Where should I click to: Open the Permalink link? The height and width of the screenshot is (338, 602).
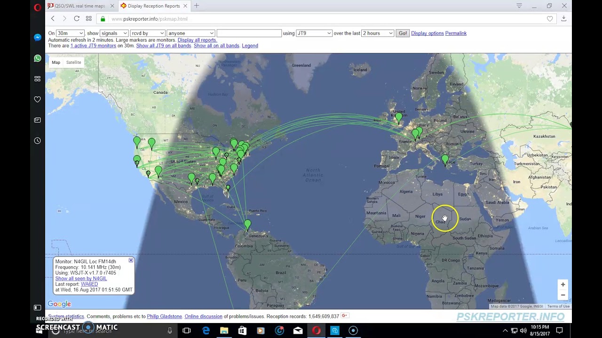pyautogui.click(x=456, y=33)
